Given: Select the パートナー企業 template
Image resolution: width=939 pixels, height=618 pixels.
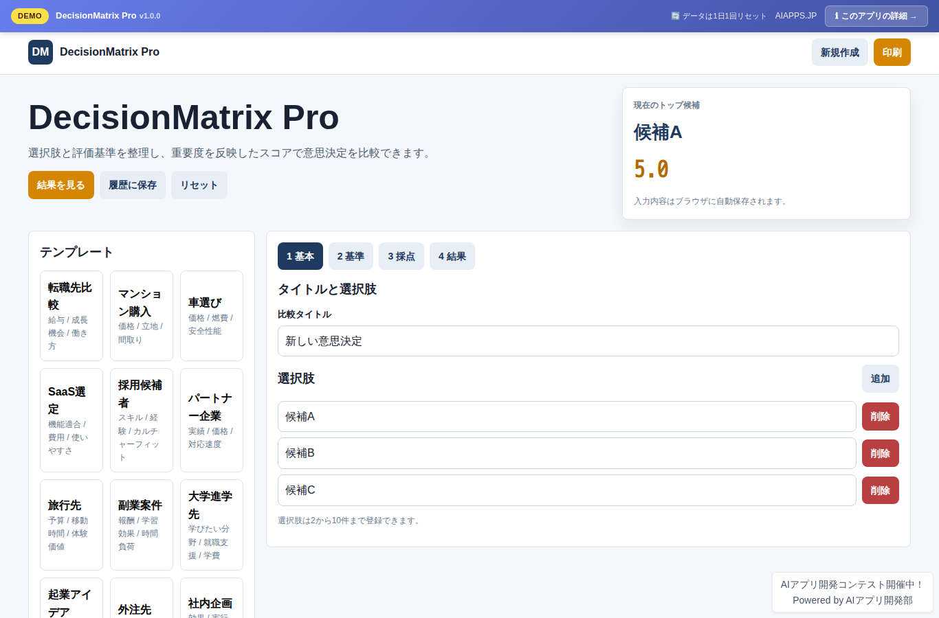Looking at the screenshot, I should click(x=212, y=420).
